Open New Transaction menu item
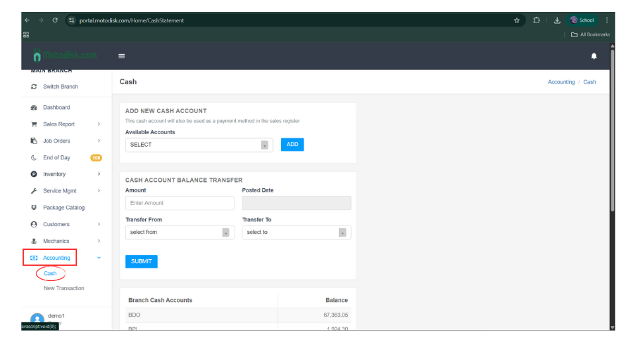Image resolution: width=636 pixels, height=357 pixels. click(x=64, y=288)
